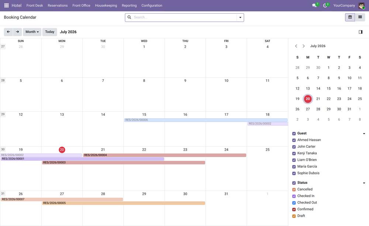
Task: Click the red today marker 20 in grid
Action: [62, 150]
